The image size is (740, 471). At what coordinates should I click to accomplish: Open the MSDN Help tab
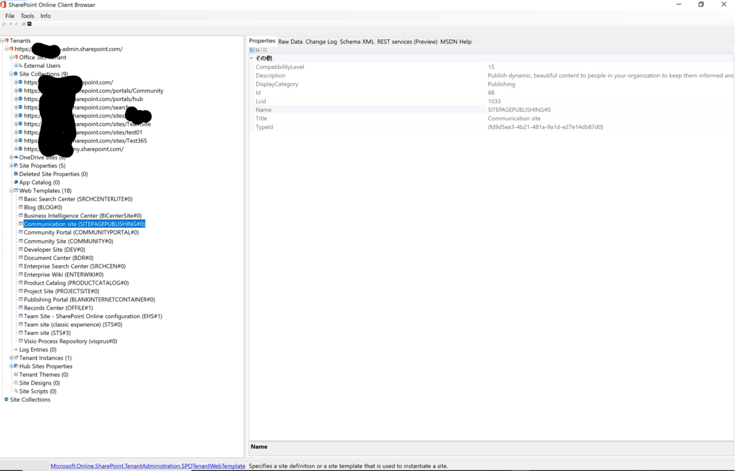point(456,42)
